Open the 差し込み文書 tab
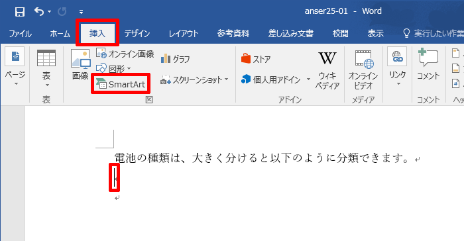Screen dimensions: 464x241 click(290, 33)
